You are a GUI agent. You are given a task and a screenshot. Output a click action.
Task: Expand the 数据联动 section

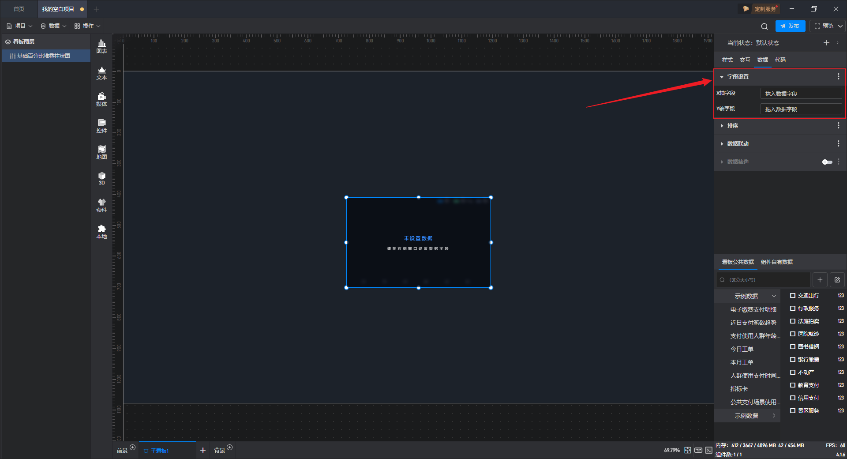(x=722, y=144)
